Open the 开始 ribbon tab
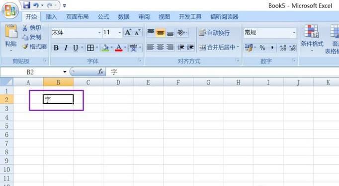 pyautogui.click(x=31, y=16)
